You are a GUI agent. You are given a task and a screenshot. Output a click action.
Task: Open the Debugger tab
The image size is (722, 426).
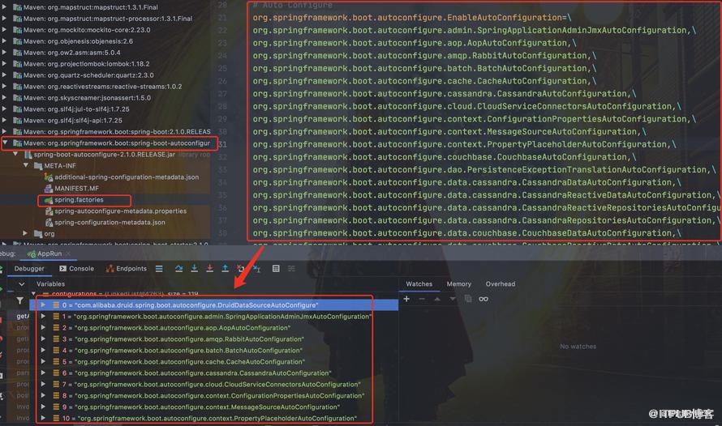[29, 268]
